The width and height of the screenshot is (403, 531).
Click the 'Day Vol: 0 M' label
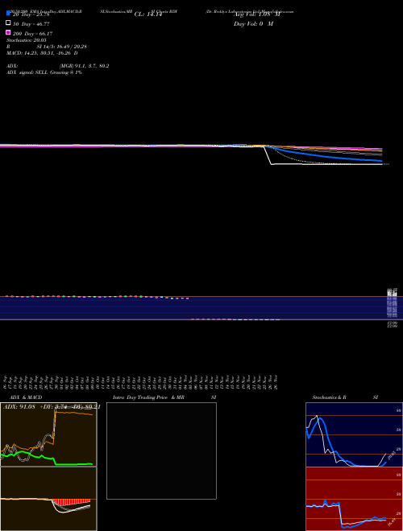click(253, 24)
